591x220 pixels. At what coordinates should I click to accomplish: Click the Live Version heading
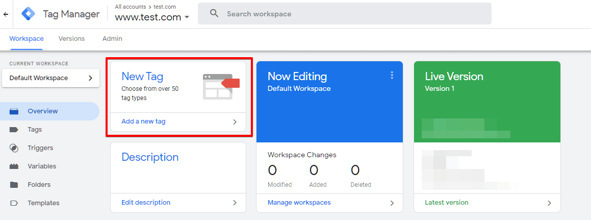pyautogui.click(x=454, y=77)
